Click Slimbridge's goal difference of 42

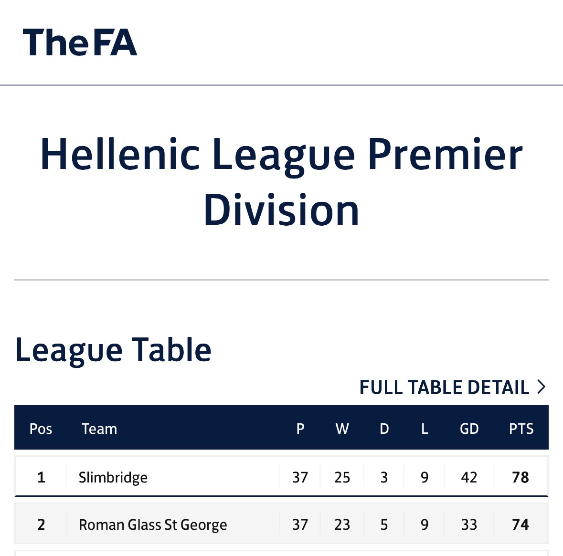(469, 477)
